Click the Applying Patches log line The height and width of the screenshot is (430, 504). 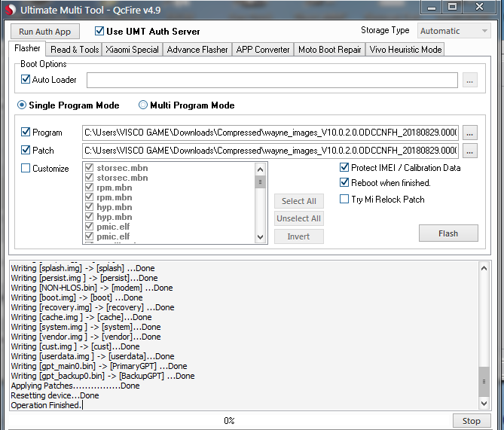(x=75, y=386)
